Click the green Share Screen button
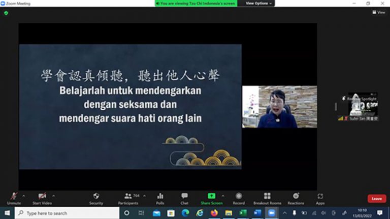Image resolution: width=390 pixels, height=219 pixels. [211, 198]
